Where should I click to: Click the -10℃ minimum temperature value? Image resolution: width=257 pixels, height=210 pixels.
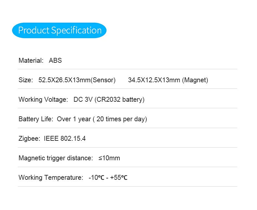click(x=96, y=177)
